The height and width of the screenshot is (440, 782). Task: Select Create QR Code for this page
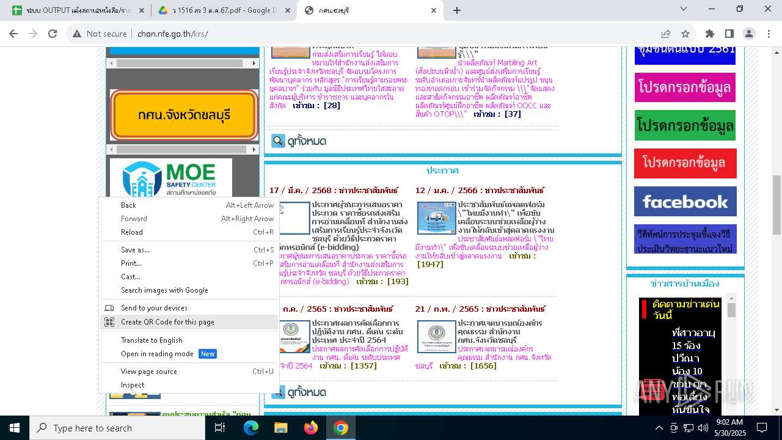189,322
